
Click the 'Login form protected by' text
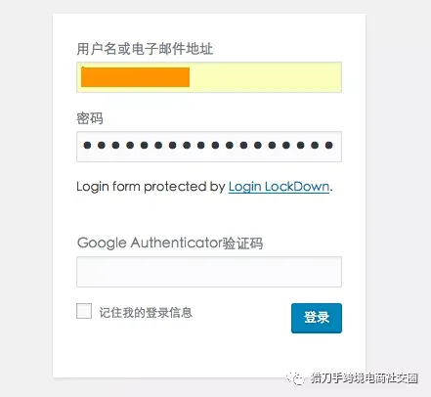tap(151, 187)
